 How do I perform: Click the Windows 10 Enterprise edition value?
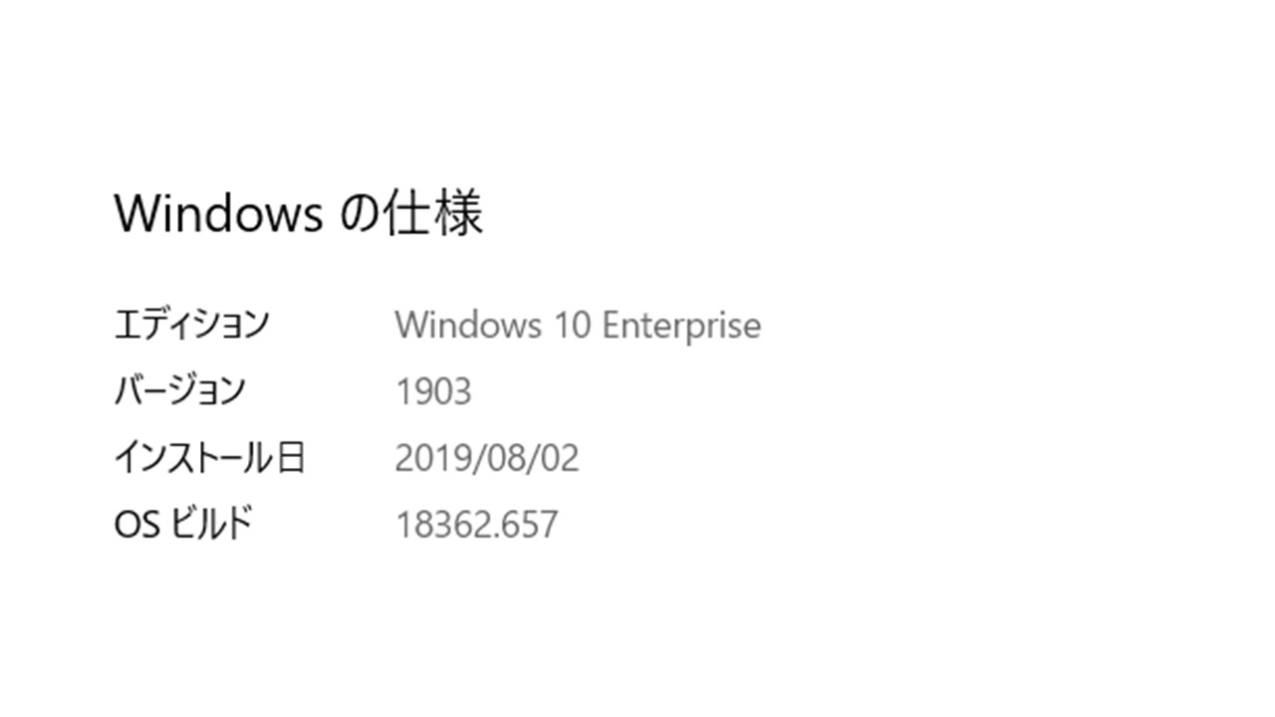pyautogui.click(x=578, y=325)
